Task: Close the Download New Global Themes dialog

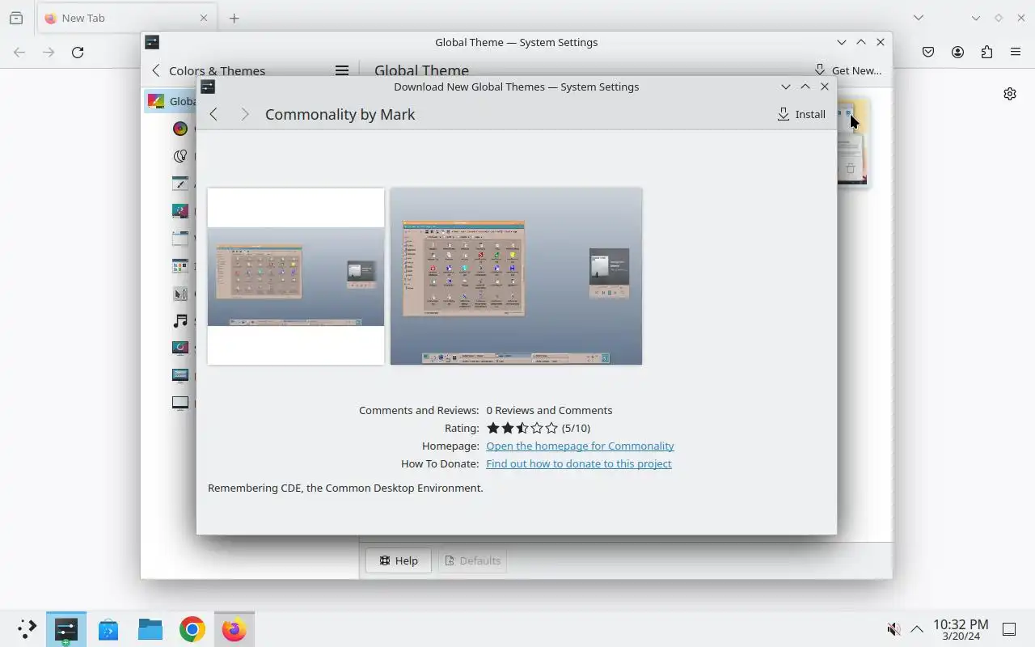Action: [x=825, y=87]
